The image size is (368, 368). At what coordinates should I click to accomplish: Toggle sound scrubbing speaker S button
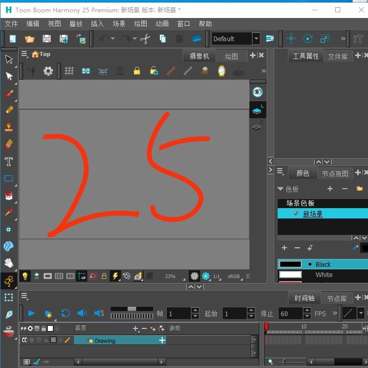pyautogui.click(x=99, y=313)
